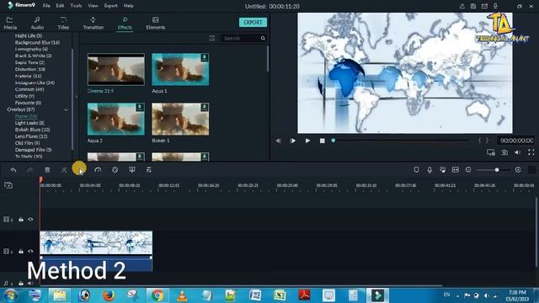The image size is (539, 303).
Task: Select Background Blur (16) category
Action: pos(37,43)
